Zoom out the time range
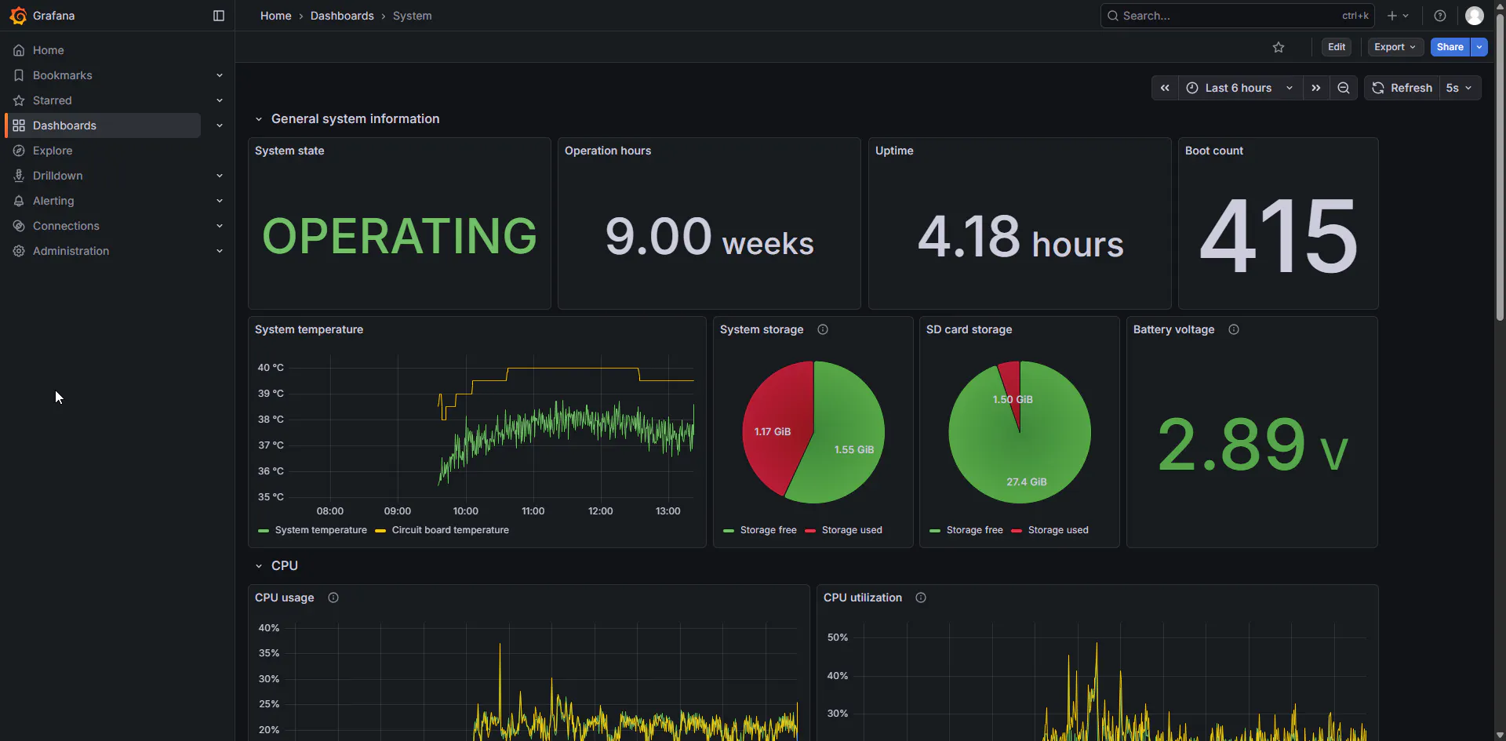The width and height of the screenshot is (1506, 741). pyautogui.click(x=1344, y=88)
